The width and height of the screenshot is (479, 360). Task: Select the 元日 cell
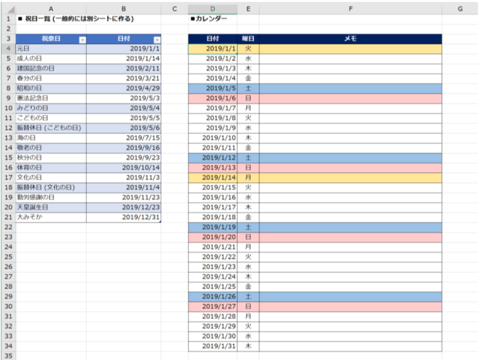pyautogui.click(x=51, y=49)
